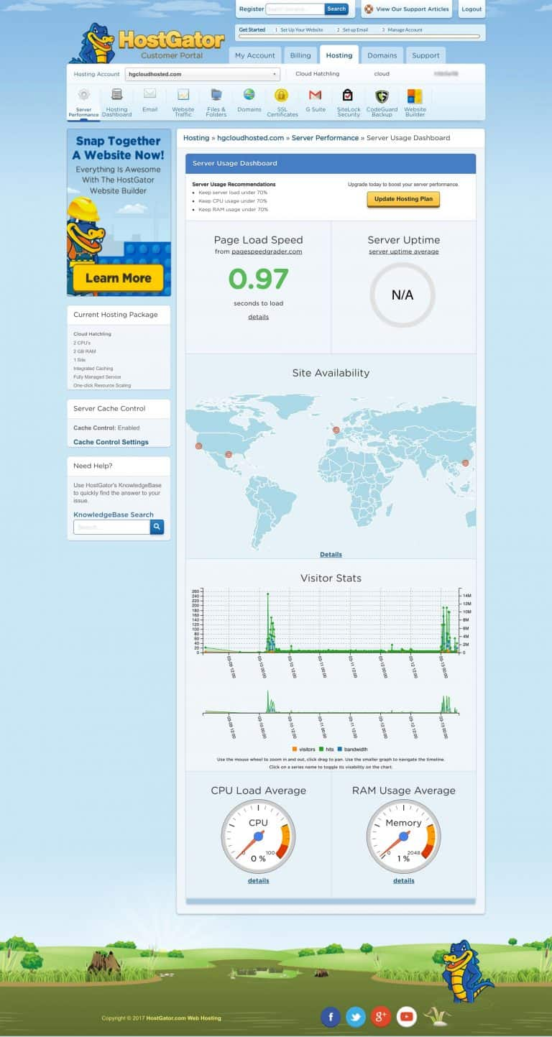Click the Facebook footer icon

[x=331, y=1016]
